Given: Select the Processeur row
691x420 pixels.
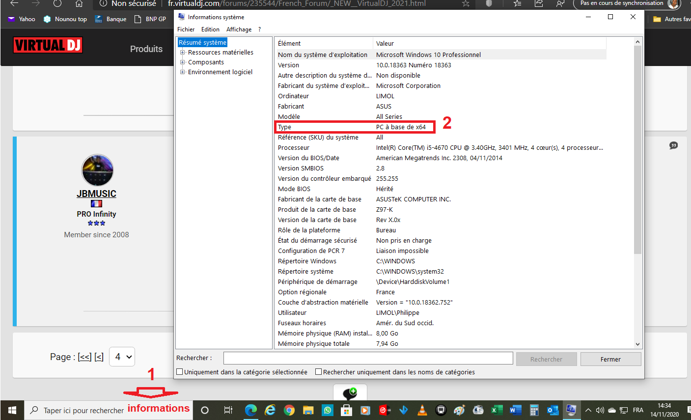Looking at the screenshot, I should pos(441,148).
